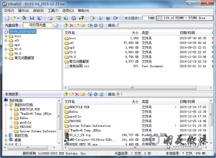Click the 650MB capacity usage bar

[x=185, y=18]
